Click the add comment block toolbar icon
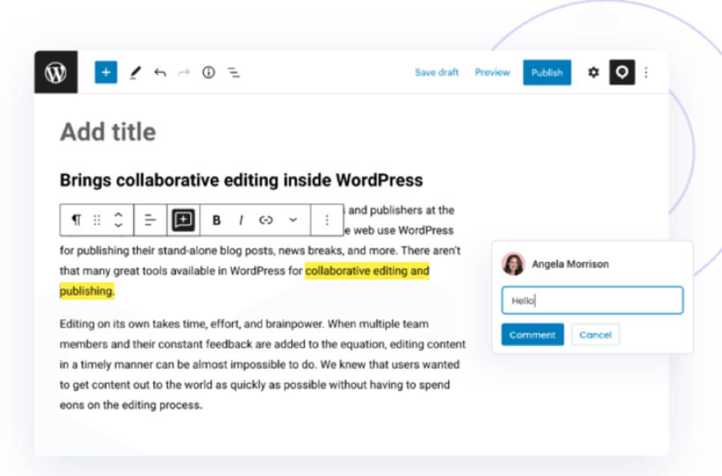Viewport: 722px width, 476px height. [183, 220]
